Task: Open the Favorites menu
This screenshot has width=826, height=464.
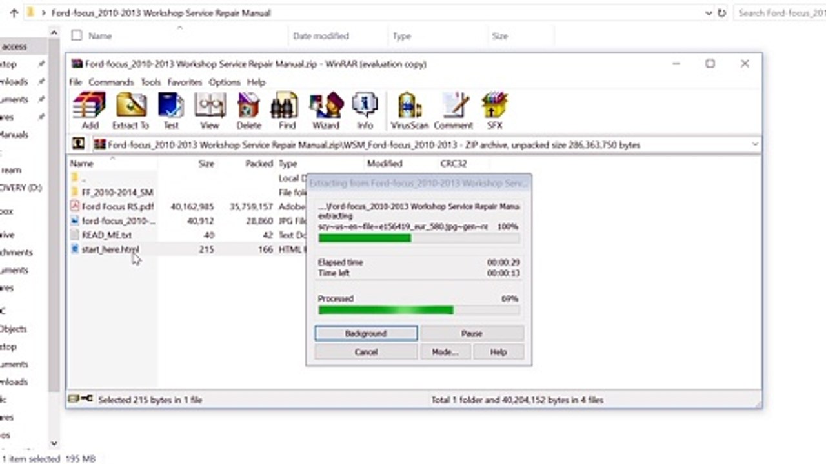Action: tap(185, 82)
